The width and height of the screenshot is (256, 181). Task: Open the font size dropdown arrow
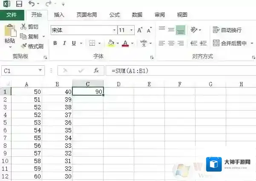[132, 30]
